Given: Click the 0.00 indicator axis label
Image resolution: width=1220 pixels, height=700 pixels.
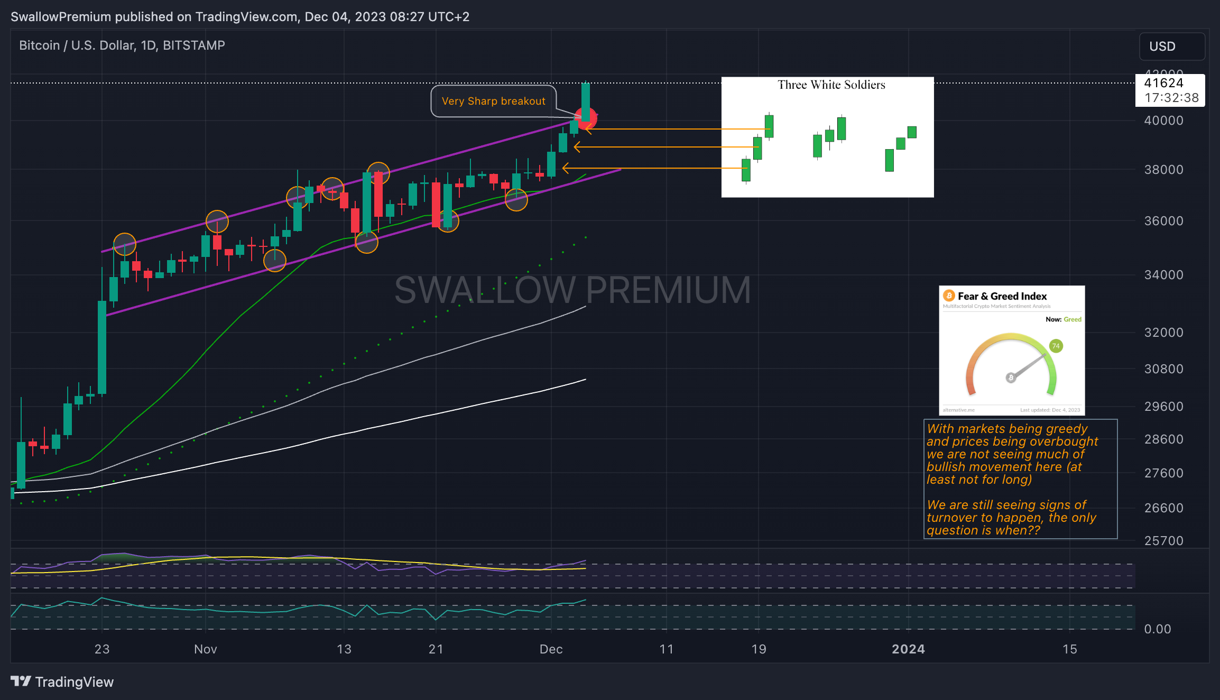Looking at the screenshot, I should click(x=1158, y=629).
